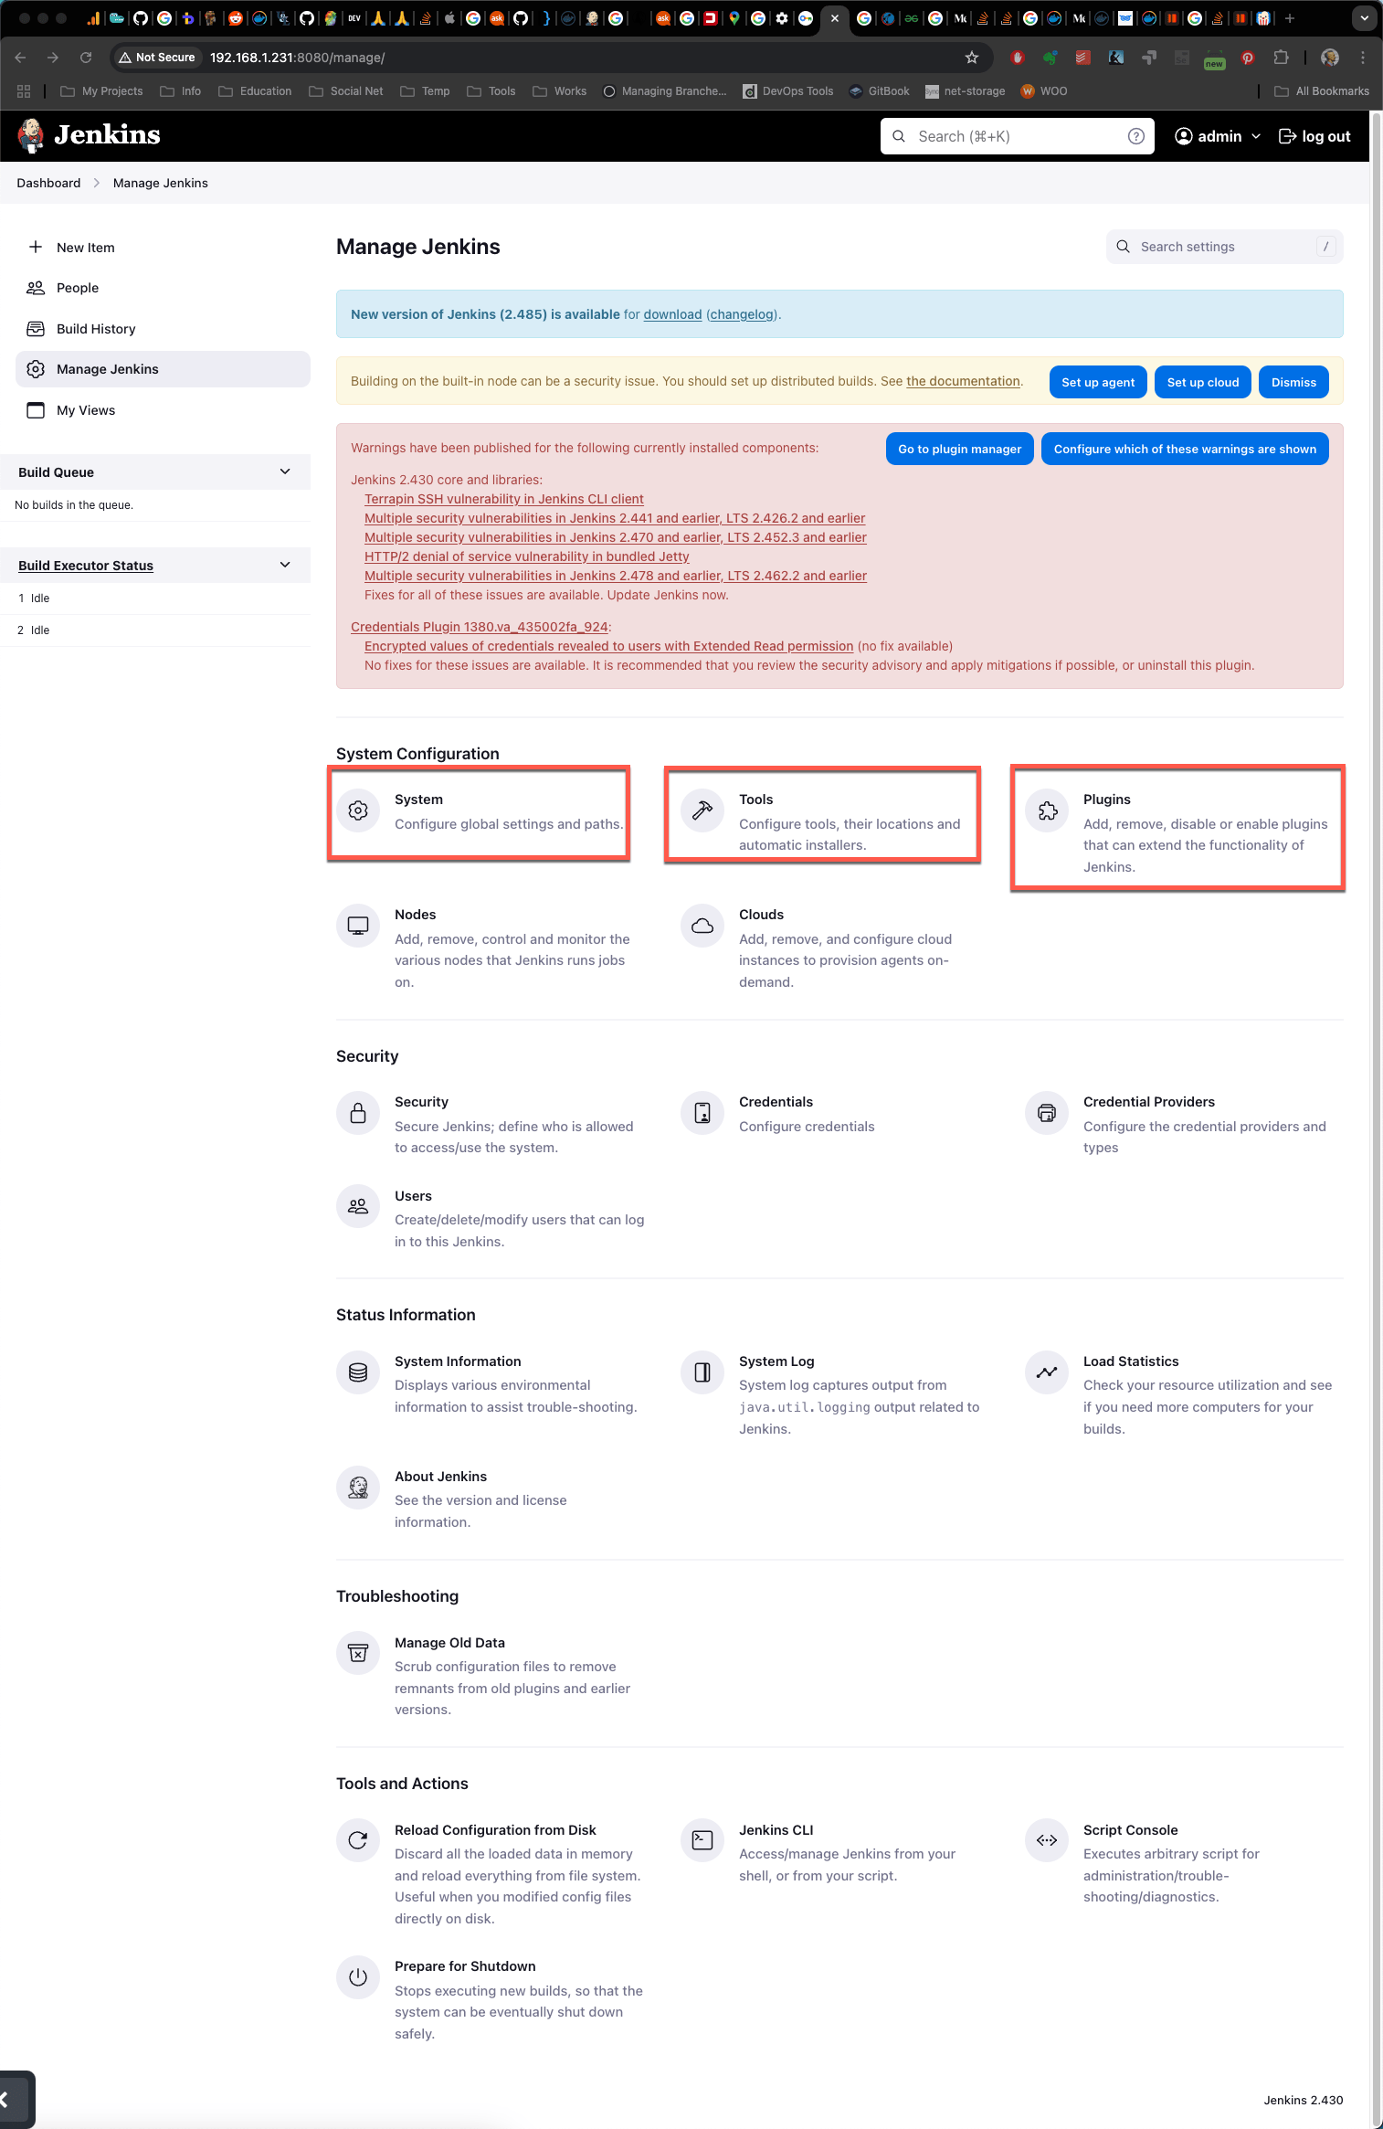The image size is (1383, 2129).
Task: Click the Security padlock icon
Action: (358, 1113)
